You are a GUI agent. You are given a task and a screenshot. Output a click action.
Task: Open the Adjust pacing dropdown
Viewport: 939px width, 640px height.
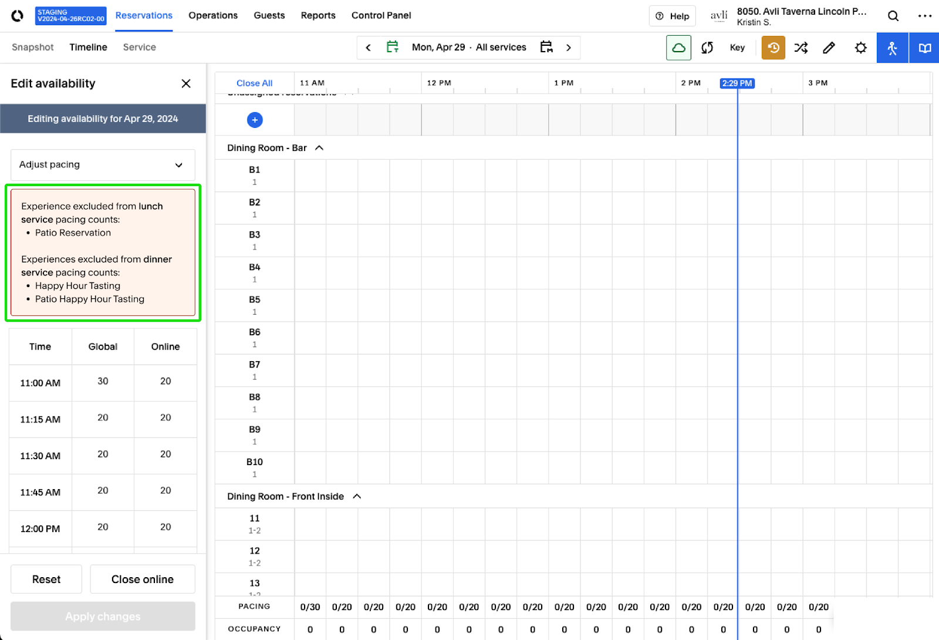click(x=103, y=164)
